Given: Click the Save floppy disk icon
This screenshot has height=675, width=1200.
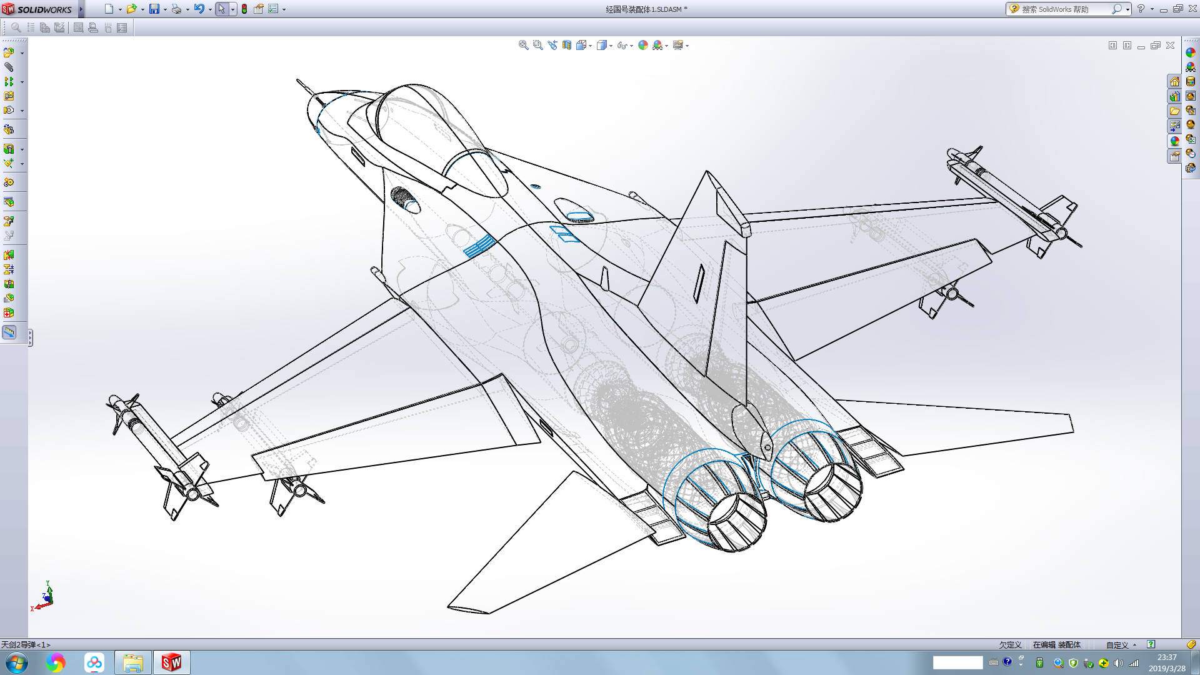Looking at the screenshot, I should coord(154,9).
